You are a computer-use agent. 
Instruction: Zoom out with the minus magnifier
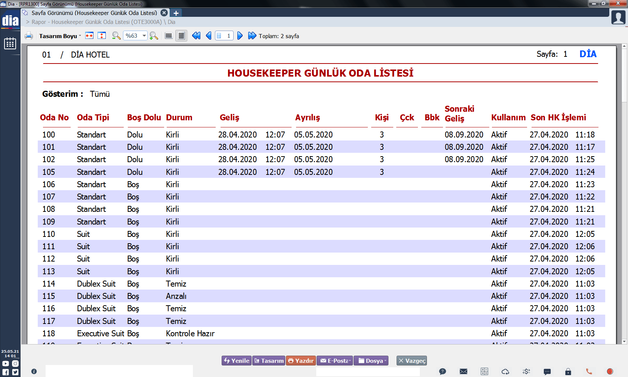pos(116,36)
